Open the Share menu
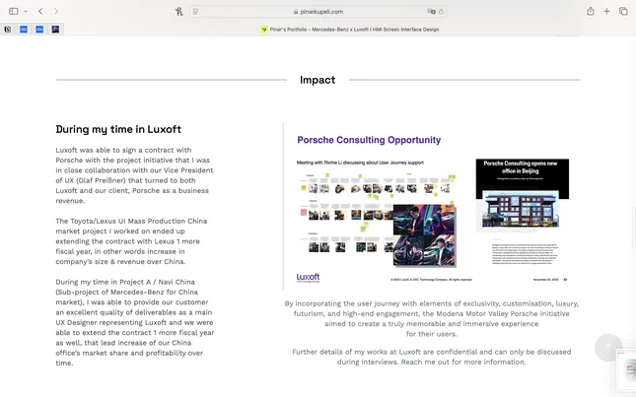This screenshot has width=636, height=397. click(x=591, y=12)
